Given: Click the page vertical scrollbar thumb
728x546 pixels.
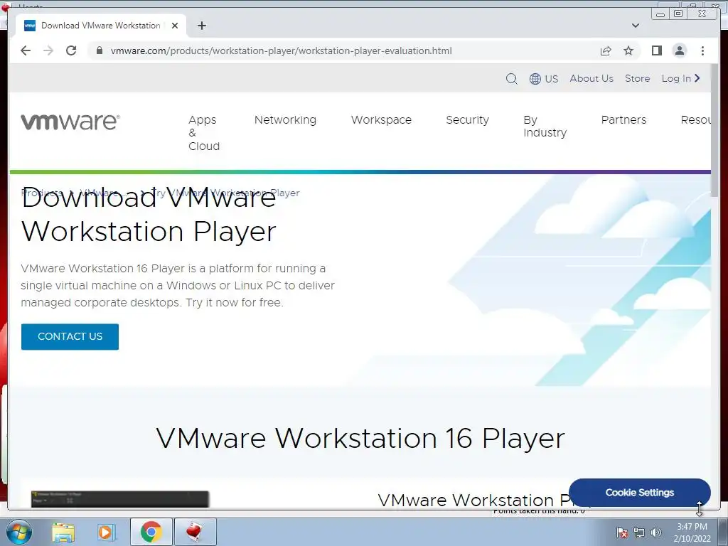Looking at the screenshot, I should point(714,131).
